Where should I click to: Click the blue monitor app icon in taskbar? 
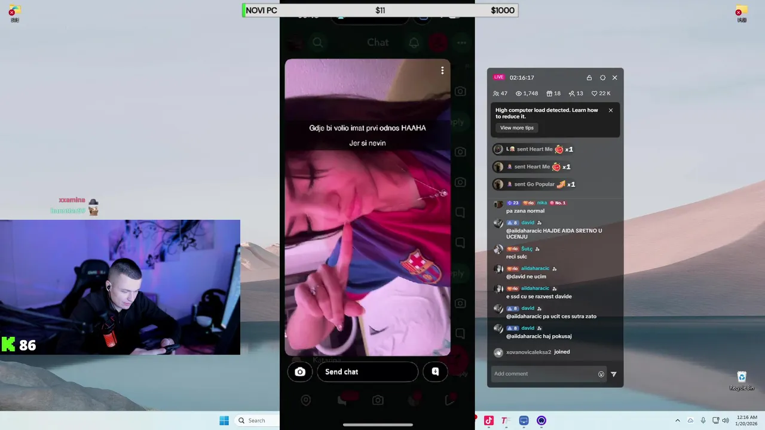click(x=524, y=420)
